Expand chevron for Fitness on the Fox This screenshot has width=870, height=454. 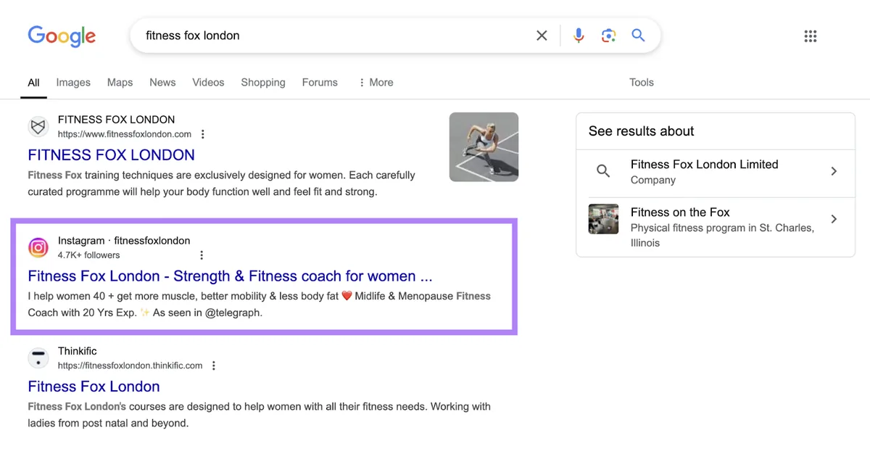coord(834,219)
